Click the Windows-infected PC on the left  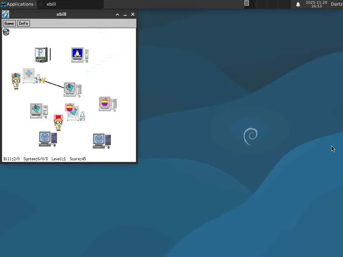[x=39, y=111]
